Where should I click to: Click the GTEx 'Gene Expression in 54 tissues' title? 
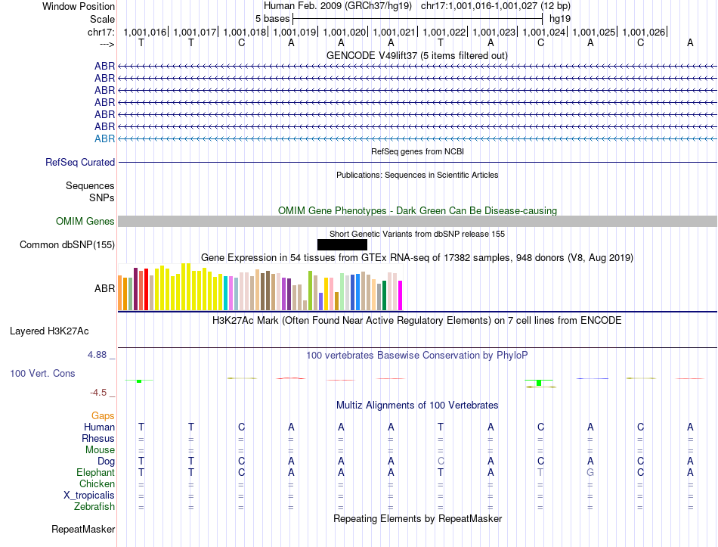(417, 258)
